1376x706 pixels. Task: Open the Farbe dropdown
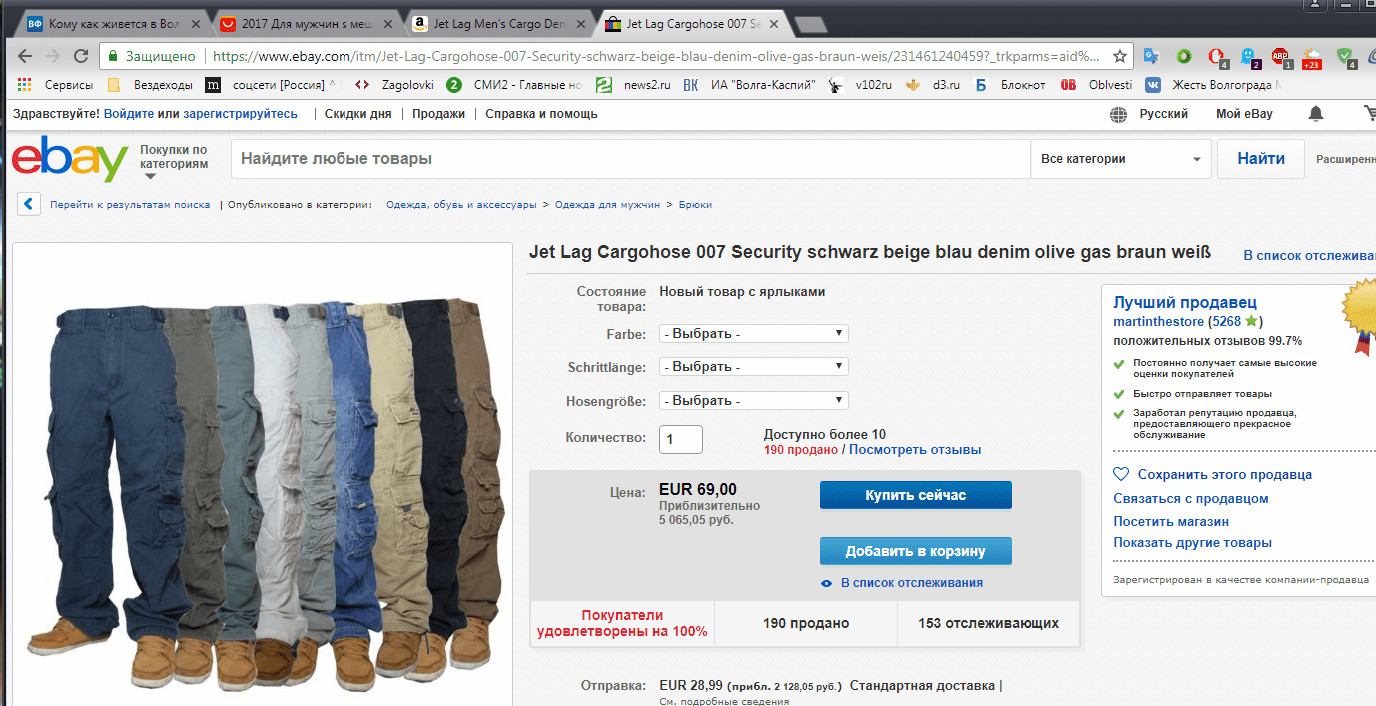754,334
